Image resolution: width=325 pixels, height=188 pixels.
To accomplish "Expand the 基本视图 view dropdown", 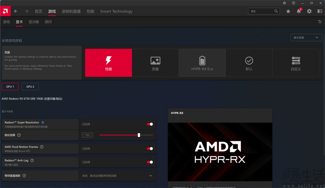I will coord(306,38).
